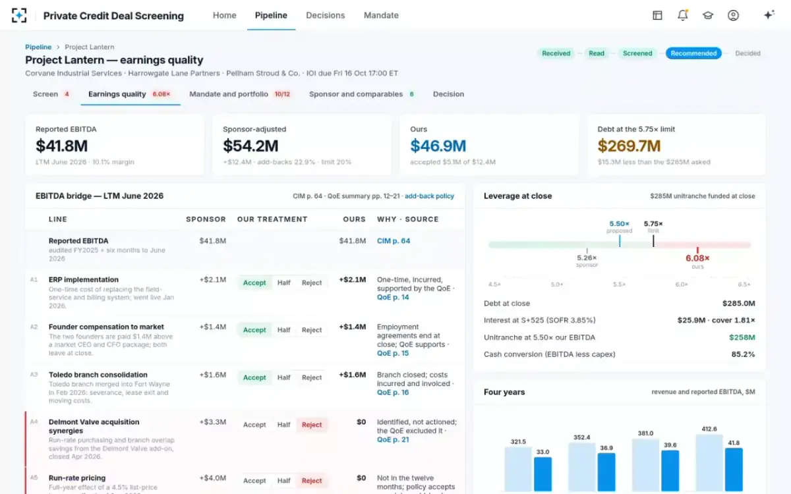The height and width of the screenshot is (494, 791).
Task: Select Pipeline in top navigation
Action: pyautogui.click(x=271, y=15)
